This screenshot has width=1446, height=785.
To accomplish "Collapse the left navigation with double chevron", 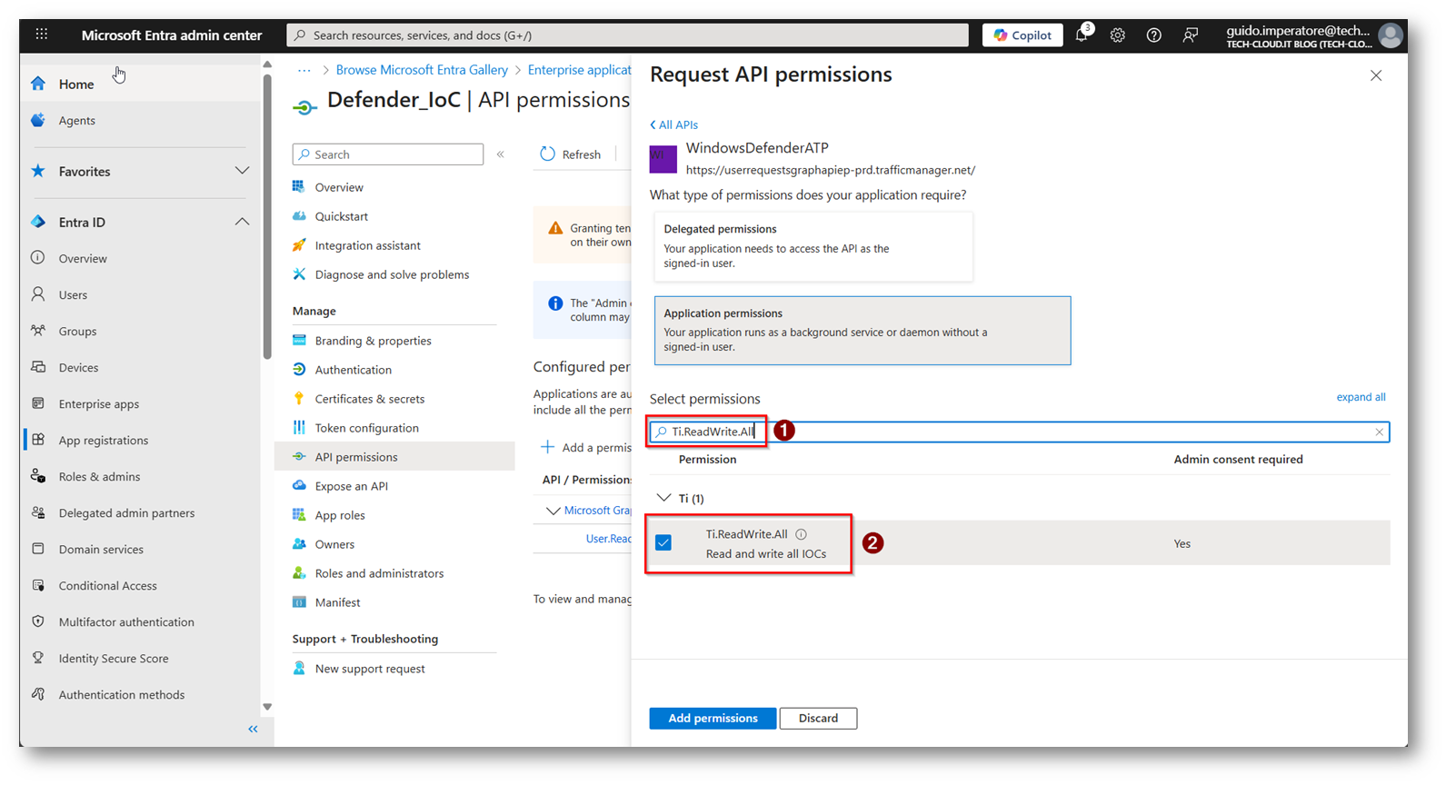I will pyautogui.click(x=253, y=729).
